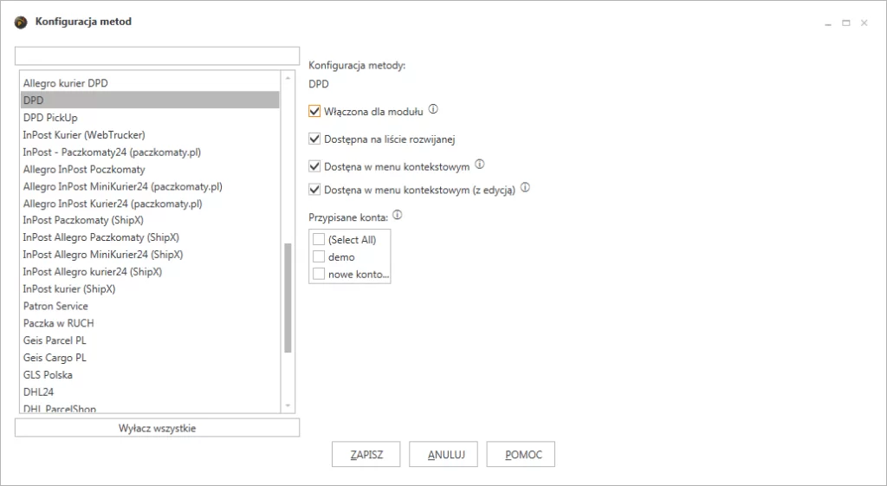The image size is (887, 486).
Task: Close the Konfiguracja metod window
Action: click(864, 23)
